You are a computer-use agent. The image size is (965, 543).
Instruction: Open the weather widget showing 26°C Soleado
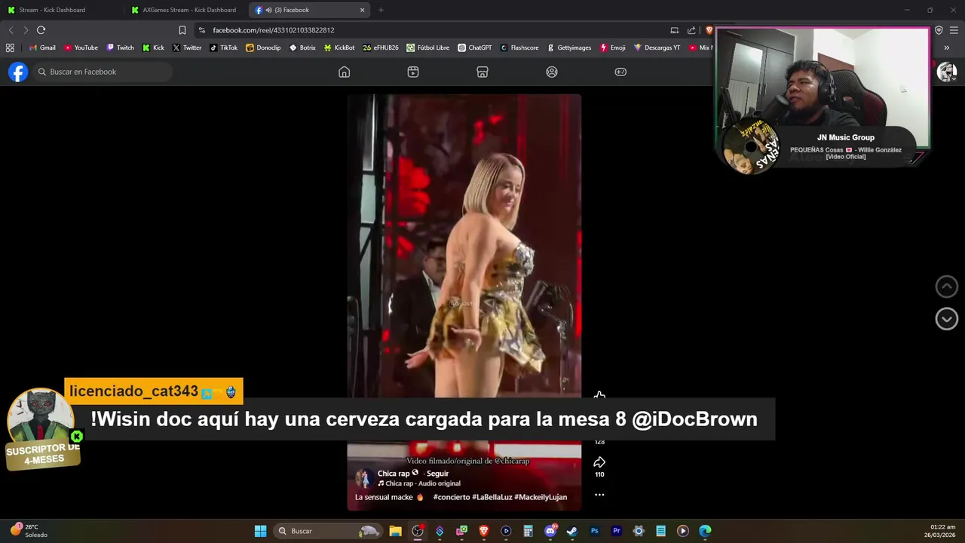pyautogui.click(x=29, y=531)
